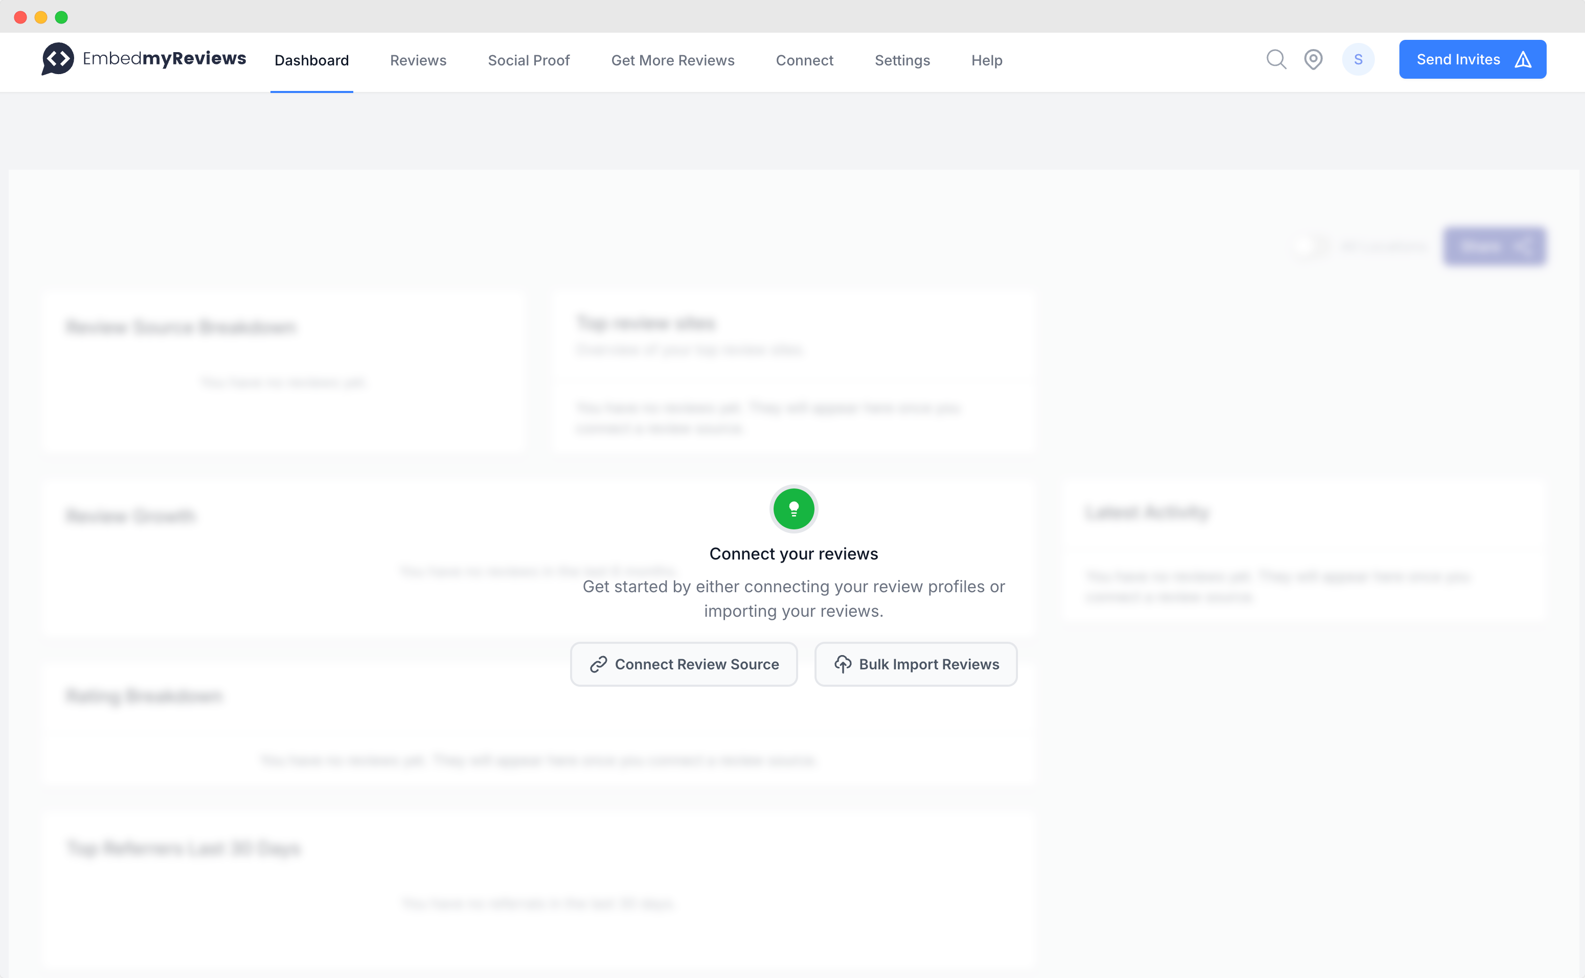Click the paper plane icon on Send Invites
Image resolution: width=1585 pixels, height=978 pixels.
point(1523,59)
